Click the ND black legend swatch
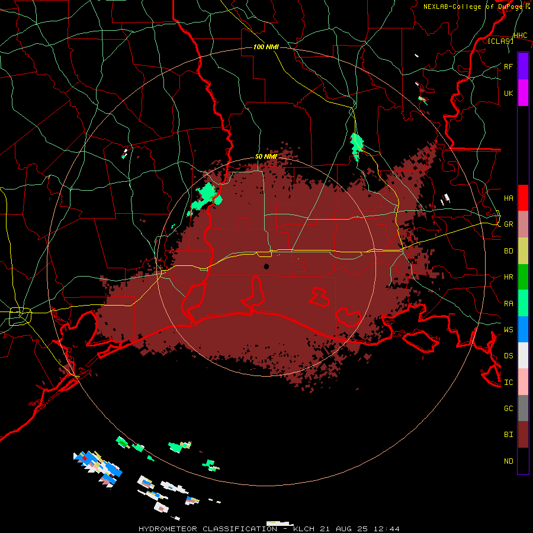 523,461
